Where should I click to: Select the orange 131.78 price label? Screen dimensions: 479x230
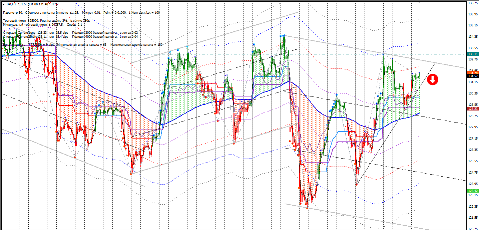(473, 73)
